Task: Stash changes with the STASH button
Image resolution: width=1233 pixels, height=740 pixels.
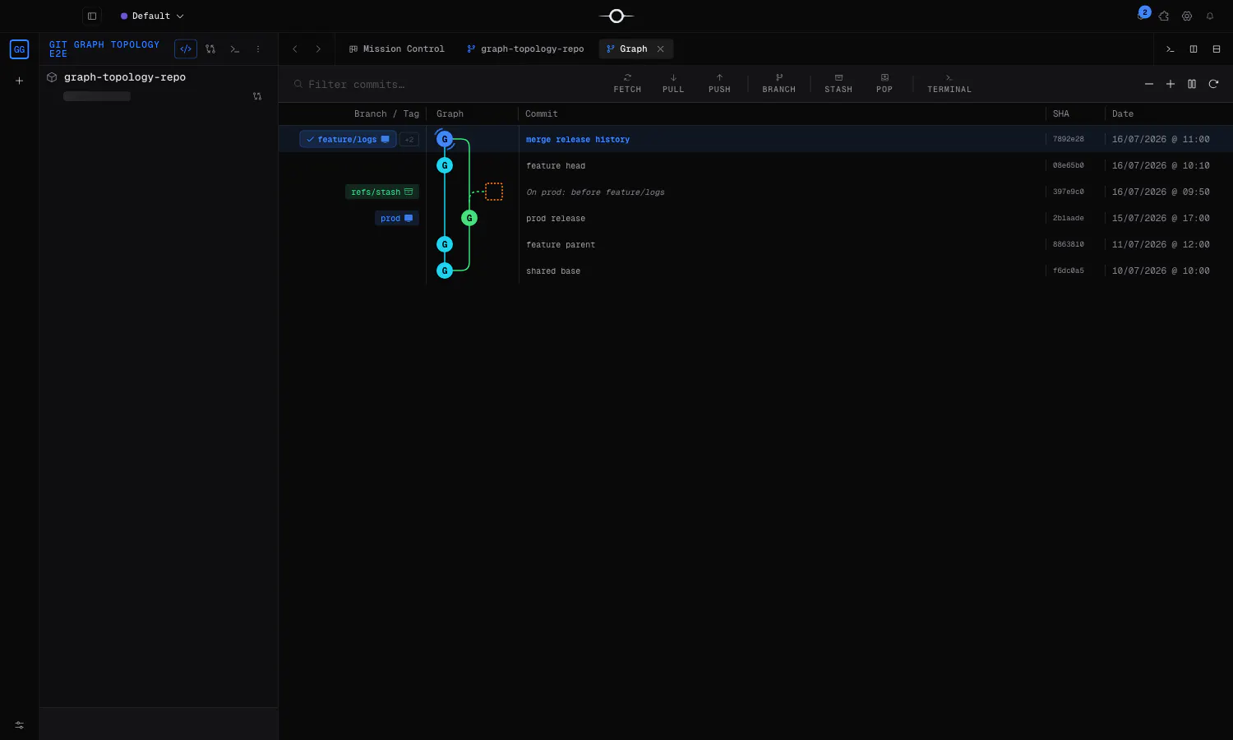Action: click(x=838, y=83)
